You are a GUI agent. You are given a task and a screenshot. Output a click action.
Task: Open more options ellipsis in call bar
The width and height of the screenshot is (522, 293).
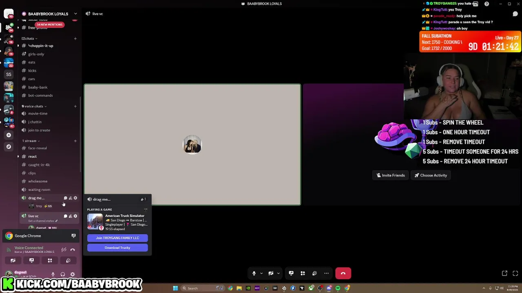(x=326, y=273)
